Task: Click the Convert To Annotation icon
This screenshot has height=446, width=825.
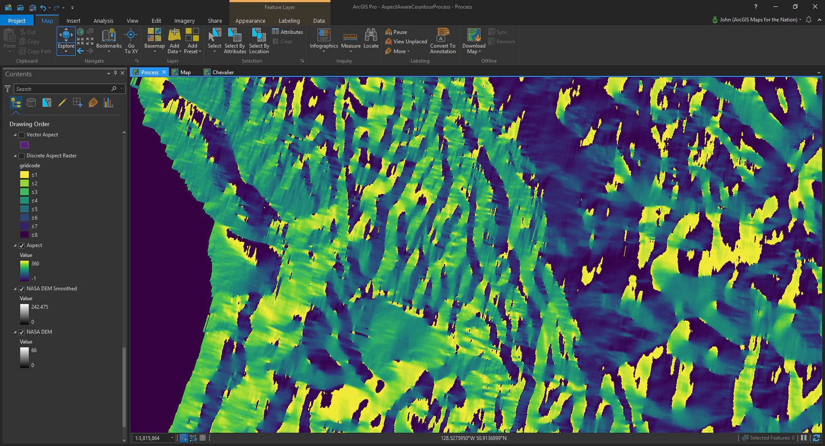Action: (443, 35)
